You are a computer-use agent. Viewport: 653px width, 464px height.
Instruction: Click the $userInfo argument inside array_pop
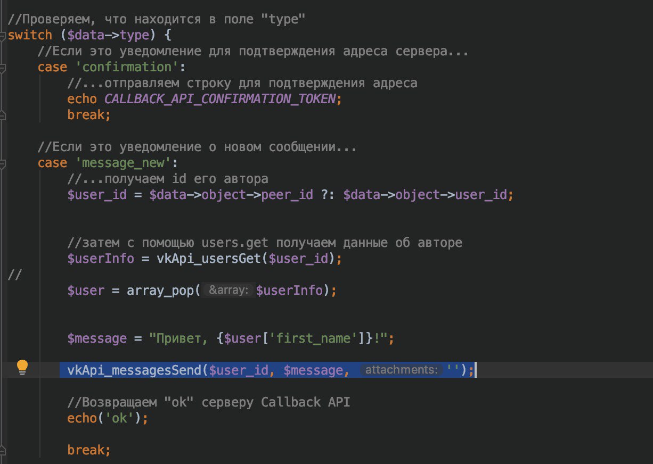tap(289, 291)
